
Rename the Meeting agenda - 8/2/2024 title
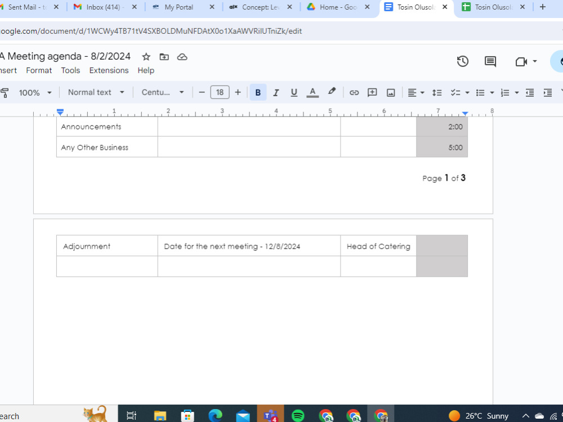tap(65, 56)
